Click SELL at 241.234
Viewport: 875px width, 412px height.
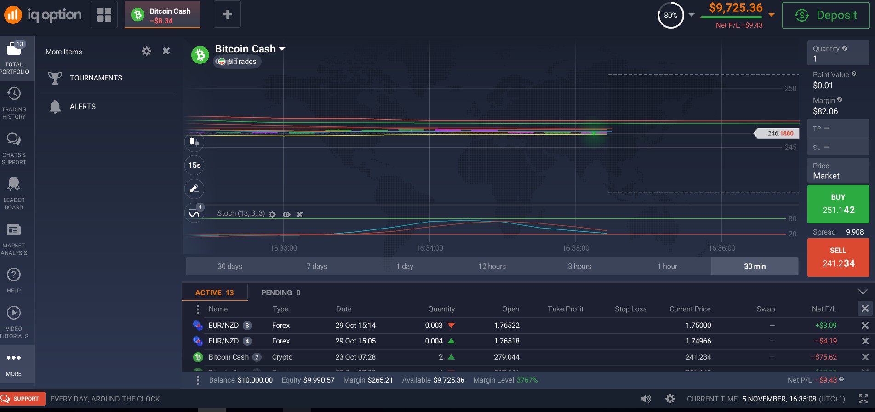click(x=838, y=257)
